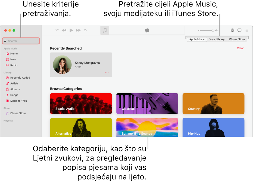Minimize the window with the yellow button

pos(10,30)
